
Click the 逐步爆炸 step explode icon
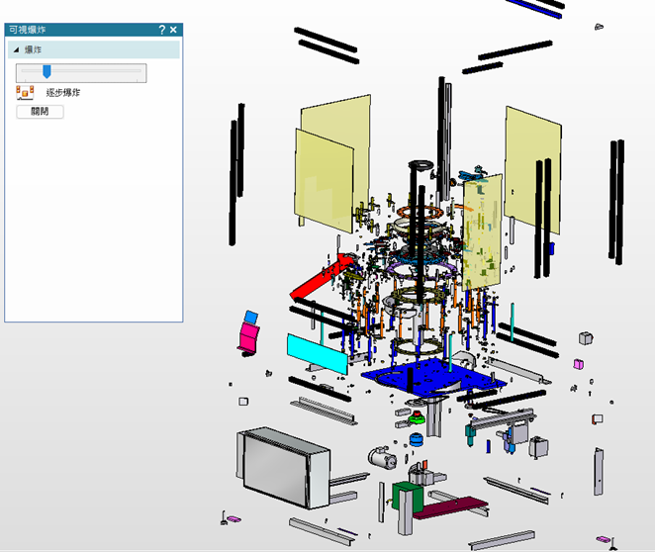(25, 92)
